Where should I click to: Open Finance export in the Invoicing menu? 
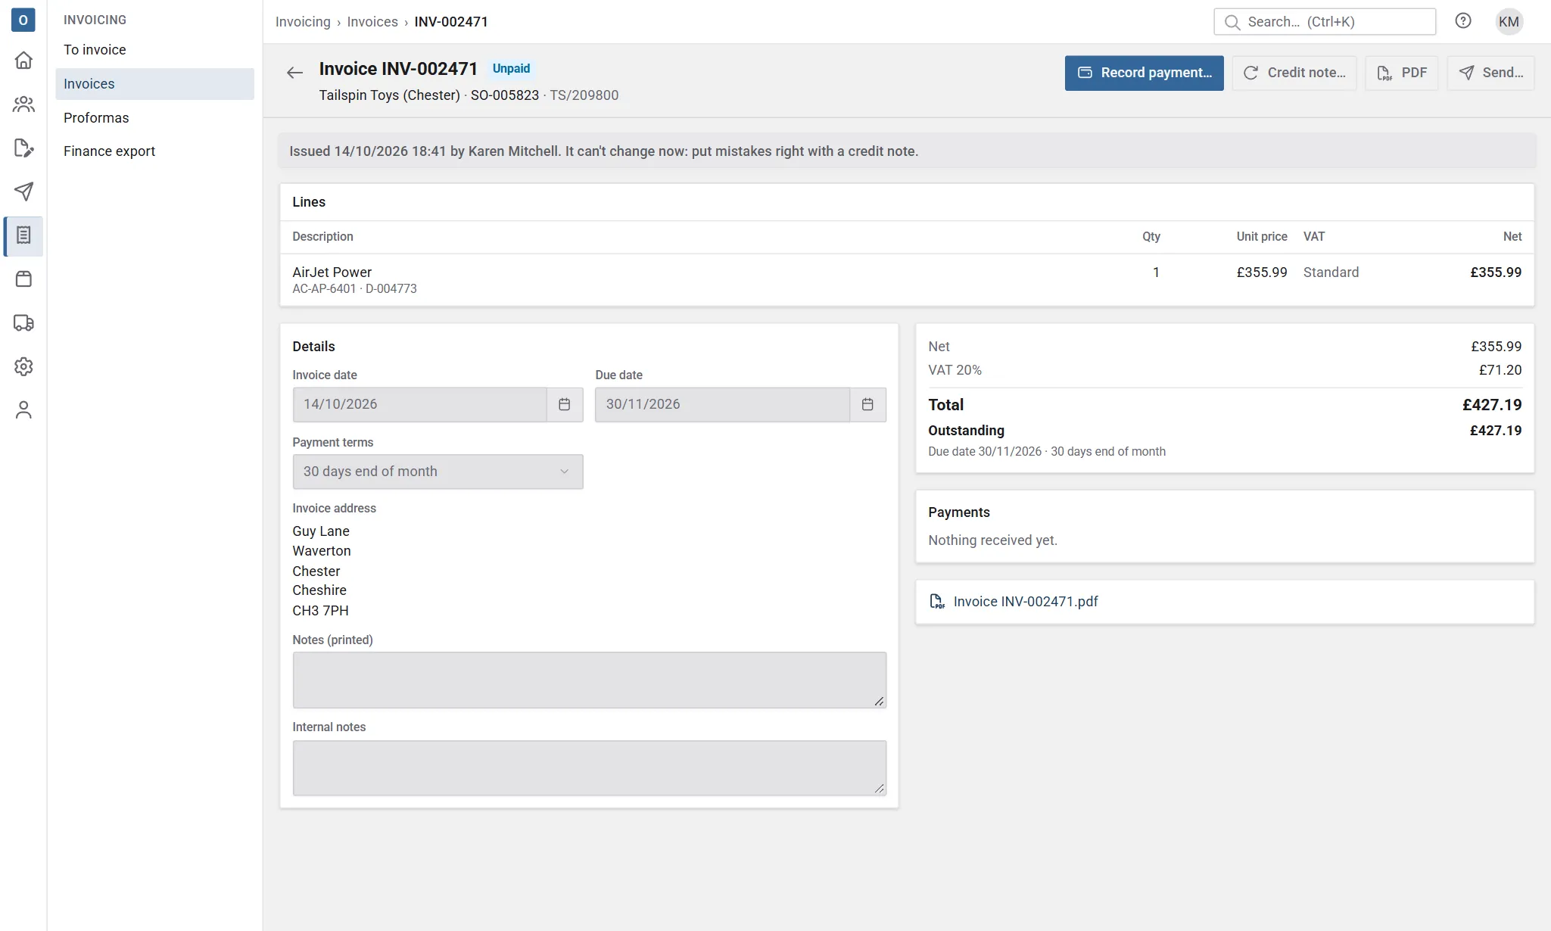[x=154, y=151]
